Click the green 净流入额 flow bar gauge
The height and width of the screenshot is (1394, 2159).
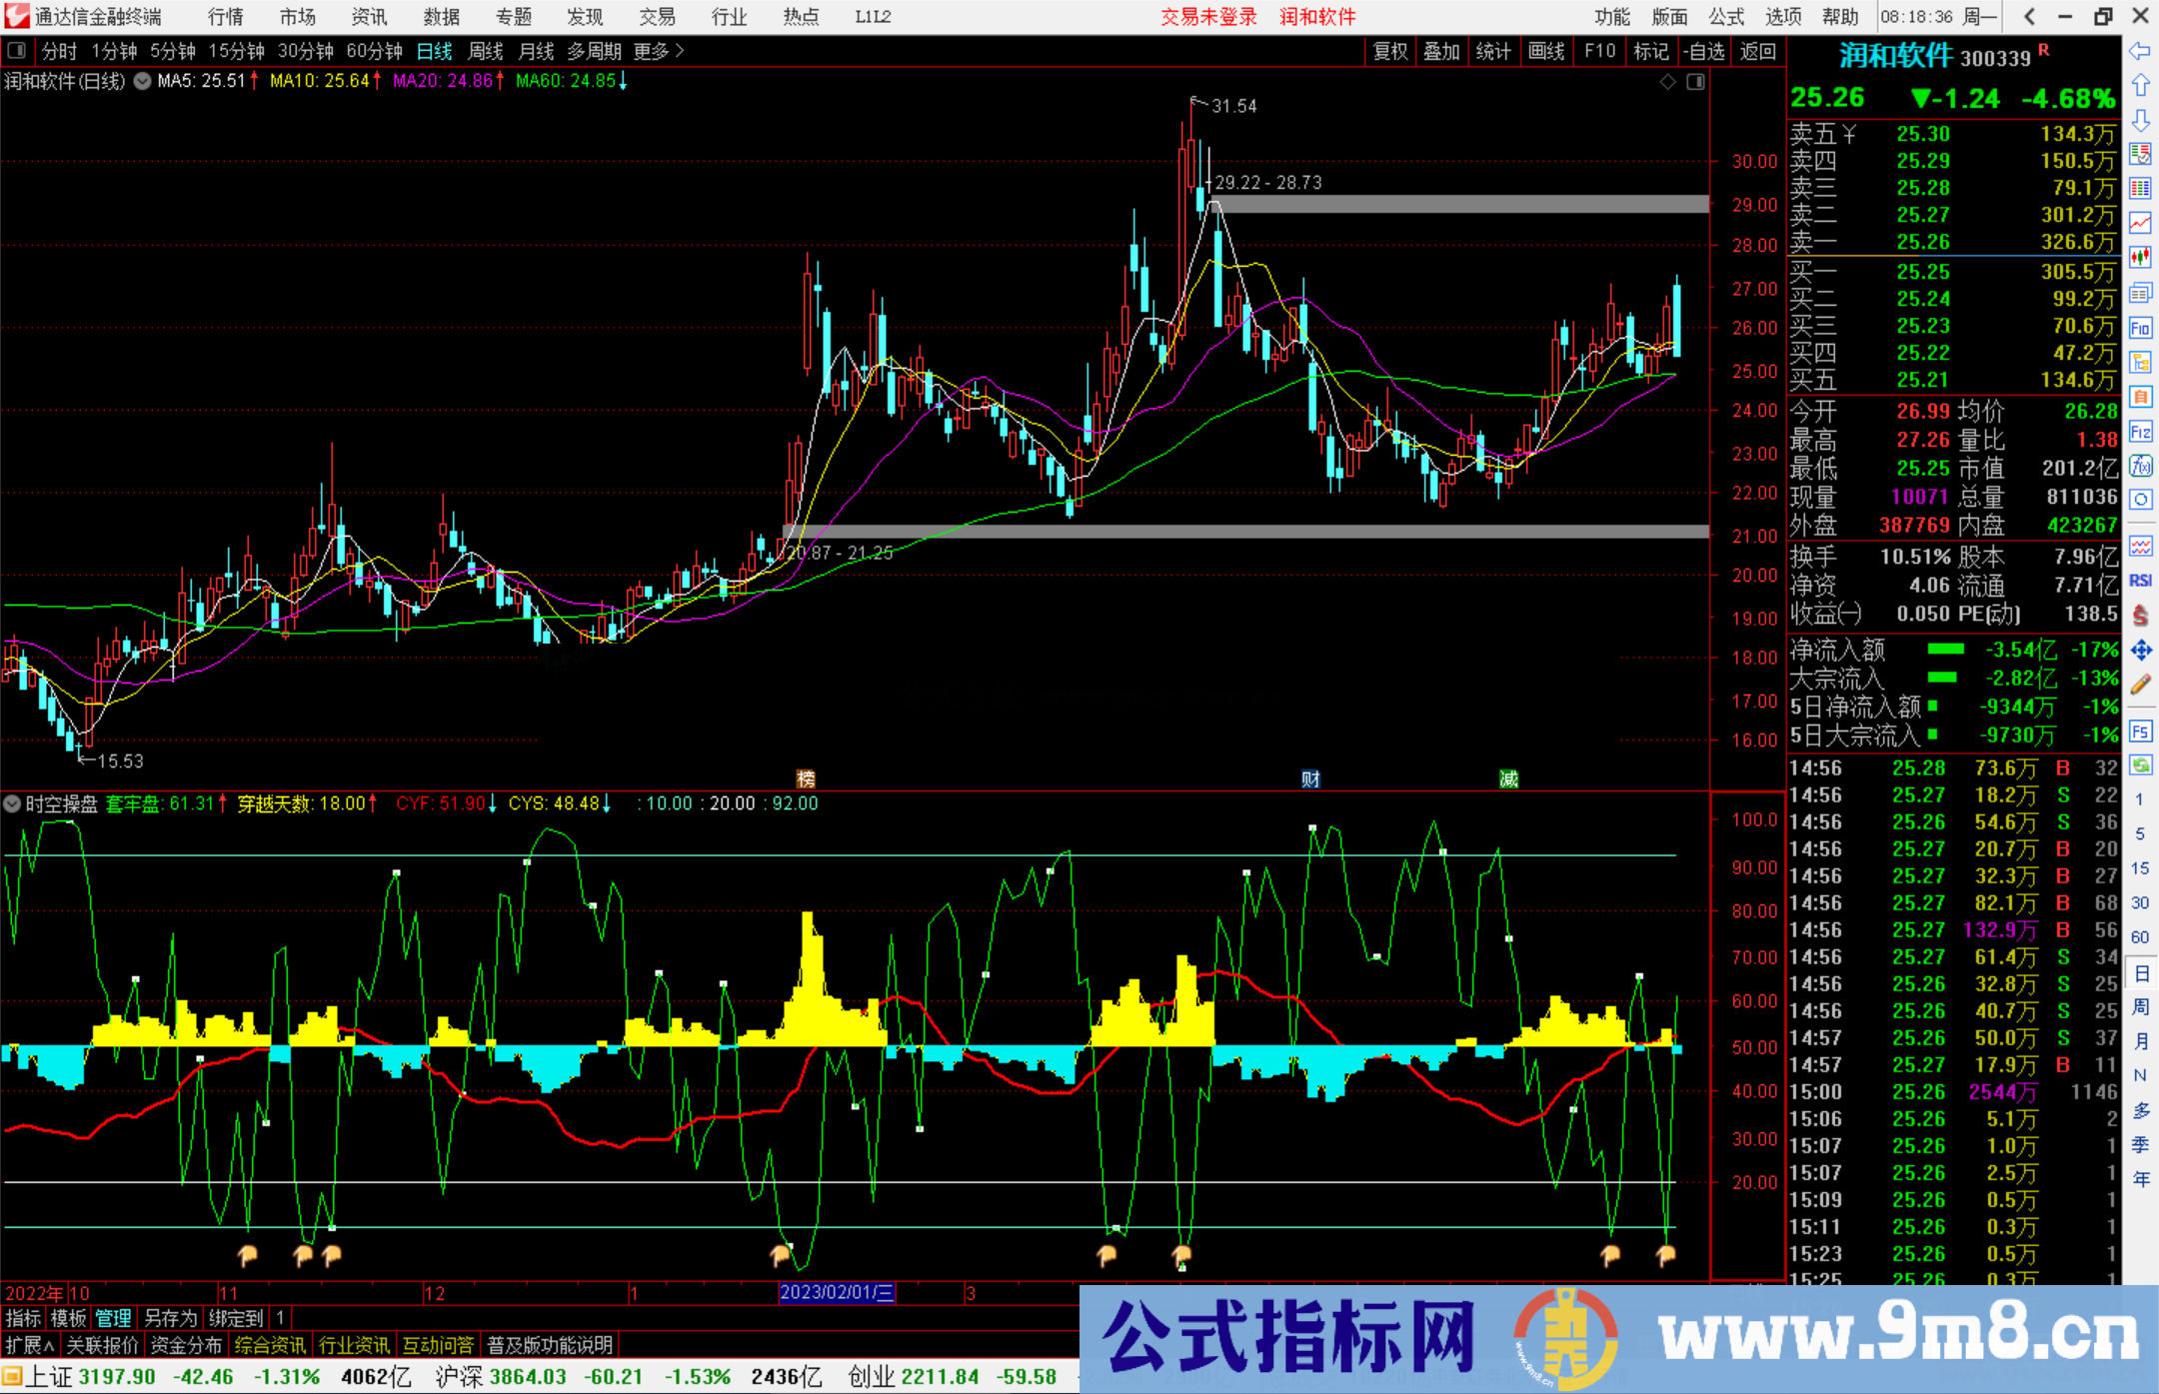[1944, 650]
